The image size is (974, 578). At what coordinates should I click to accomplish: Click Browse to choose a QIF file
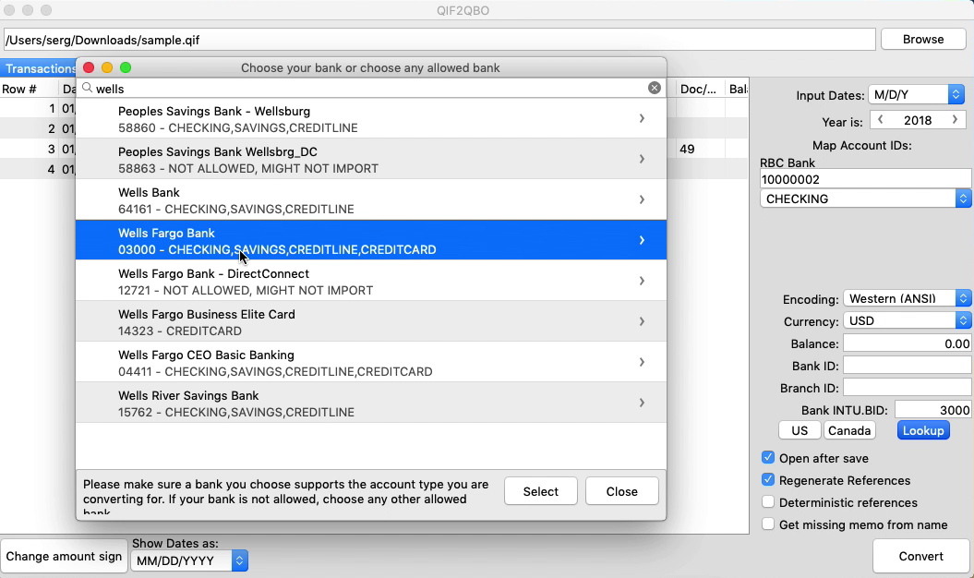tap(923, 39)
